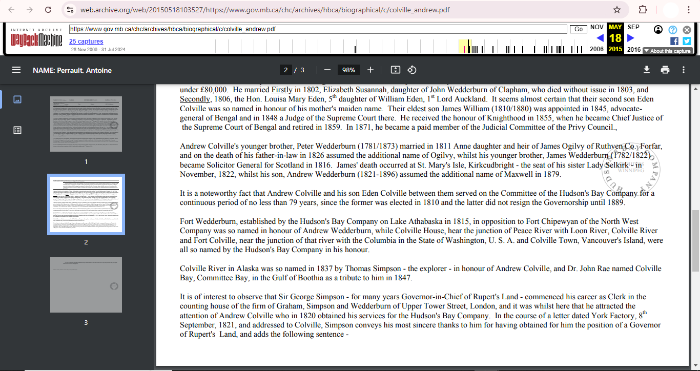Open page 3 thumbnail
The image size is (700, 371).
86,285
